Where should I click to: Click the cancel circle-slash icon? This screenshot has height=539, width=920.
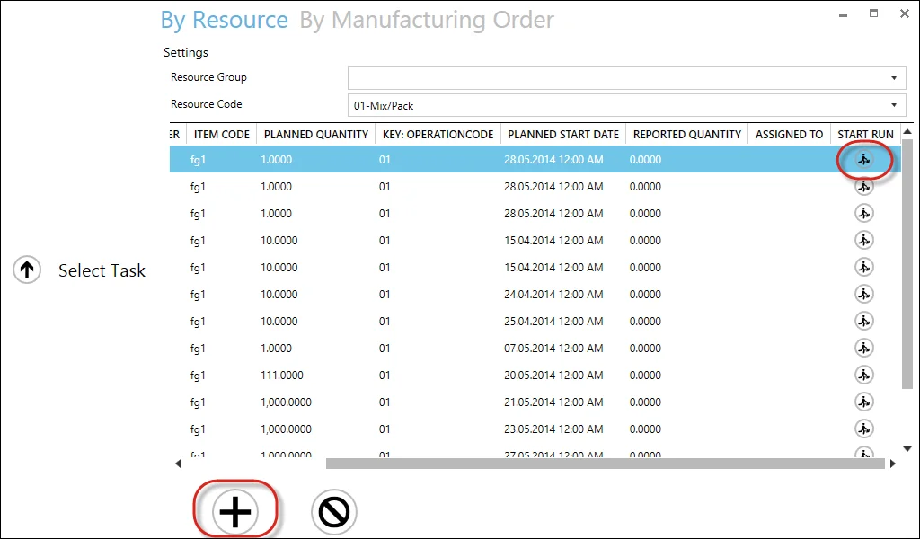(333, 512)
